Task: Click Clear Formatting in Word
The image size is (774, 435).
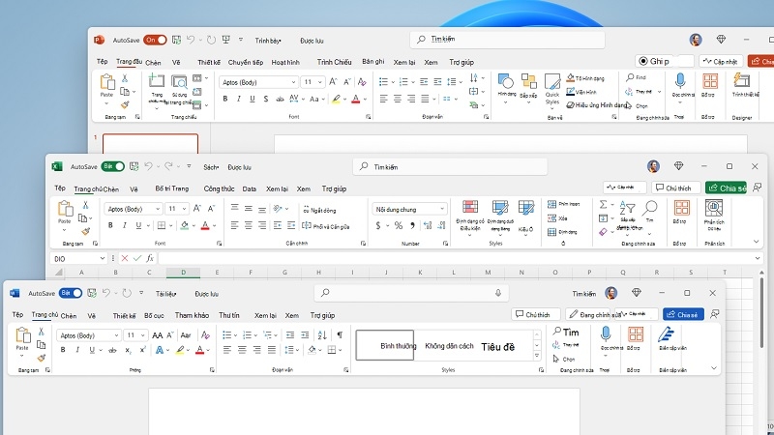Action: click(x=206, y=334)
